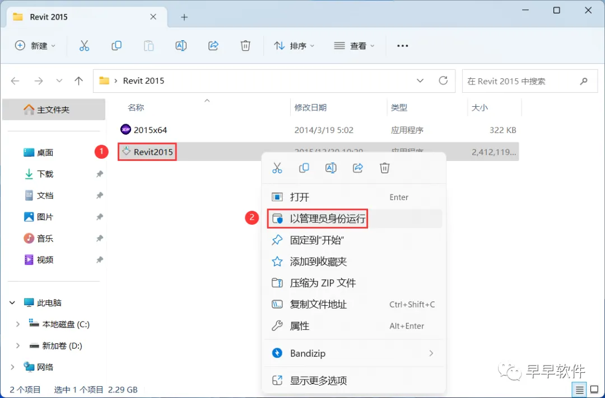Expand the 网络 tree node
Screen dimensions: 605x398
tap(12, 367)
